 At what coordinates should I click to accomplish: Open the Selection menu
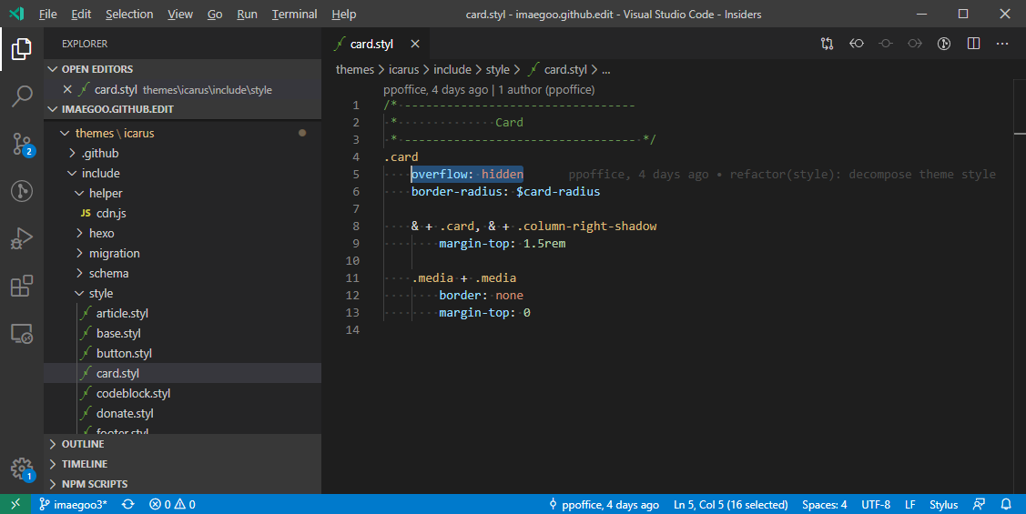(129, 14)
